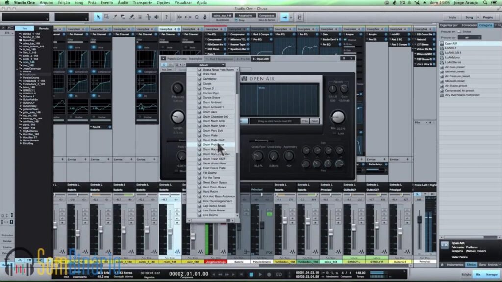Click the Next button in Open AIR

[314, 121]
